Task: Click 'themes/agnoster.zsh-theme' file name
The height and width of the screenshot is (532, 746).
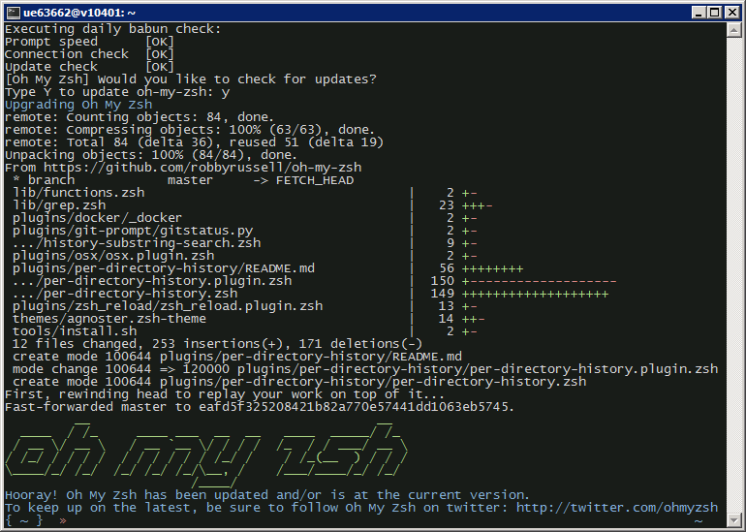Action: [x=109, y=319]
